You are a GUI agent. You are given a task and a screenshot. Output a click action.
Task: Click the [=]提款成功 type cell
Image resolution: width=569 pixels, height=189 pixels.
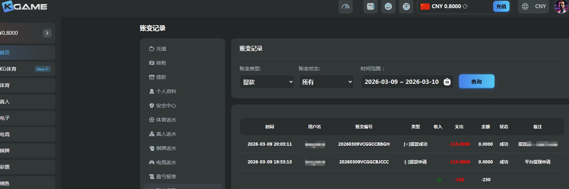pos(415,144)
